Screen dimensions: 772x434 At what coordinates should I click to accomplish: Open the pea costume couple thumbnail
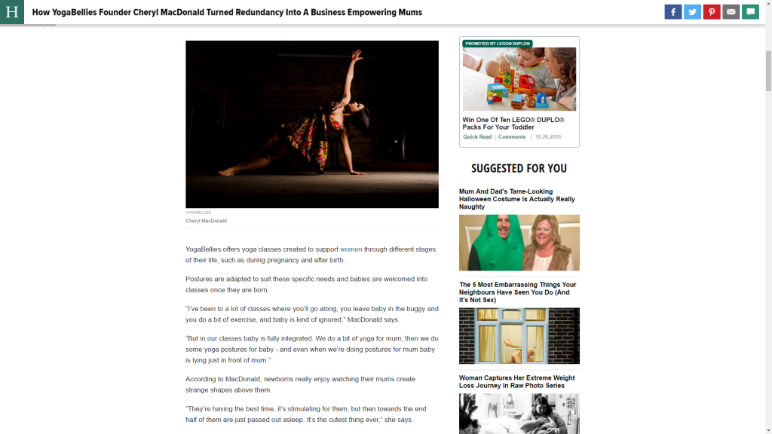[519, 243]
